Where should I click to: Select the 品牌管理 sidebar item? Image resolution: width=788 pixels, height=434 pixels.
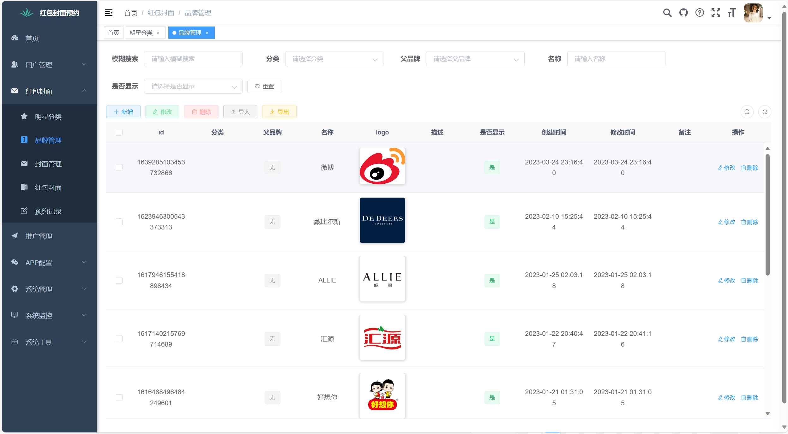tap(49, 140)
